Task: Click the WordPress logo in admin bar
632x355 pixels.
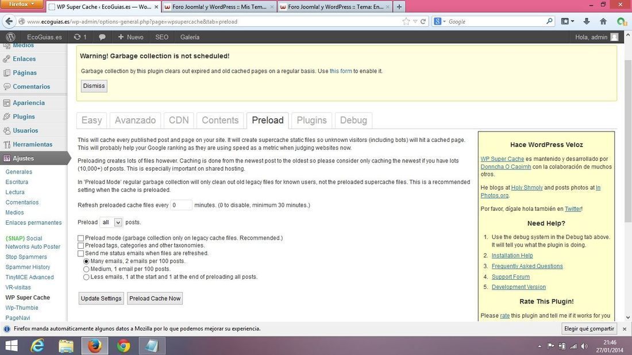Action: point(10,37)
